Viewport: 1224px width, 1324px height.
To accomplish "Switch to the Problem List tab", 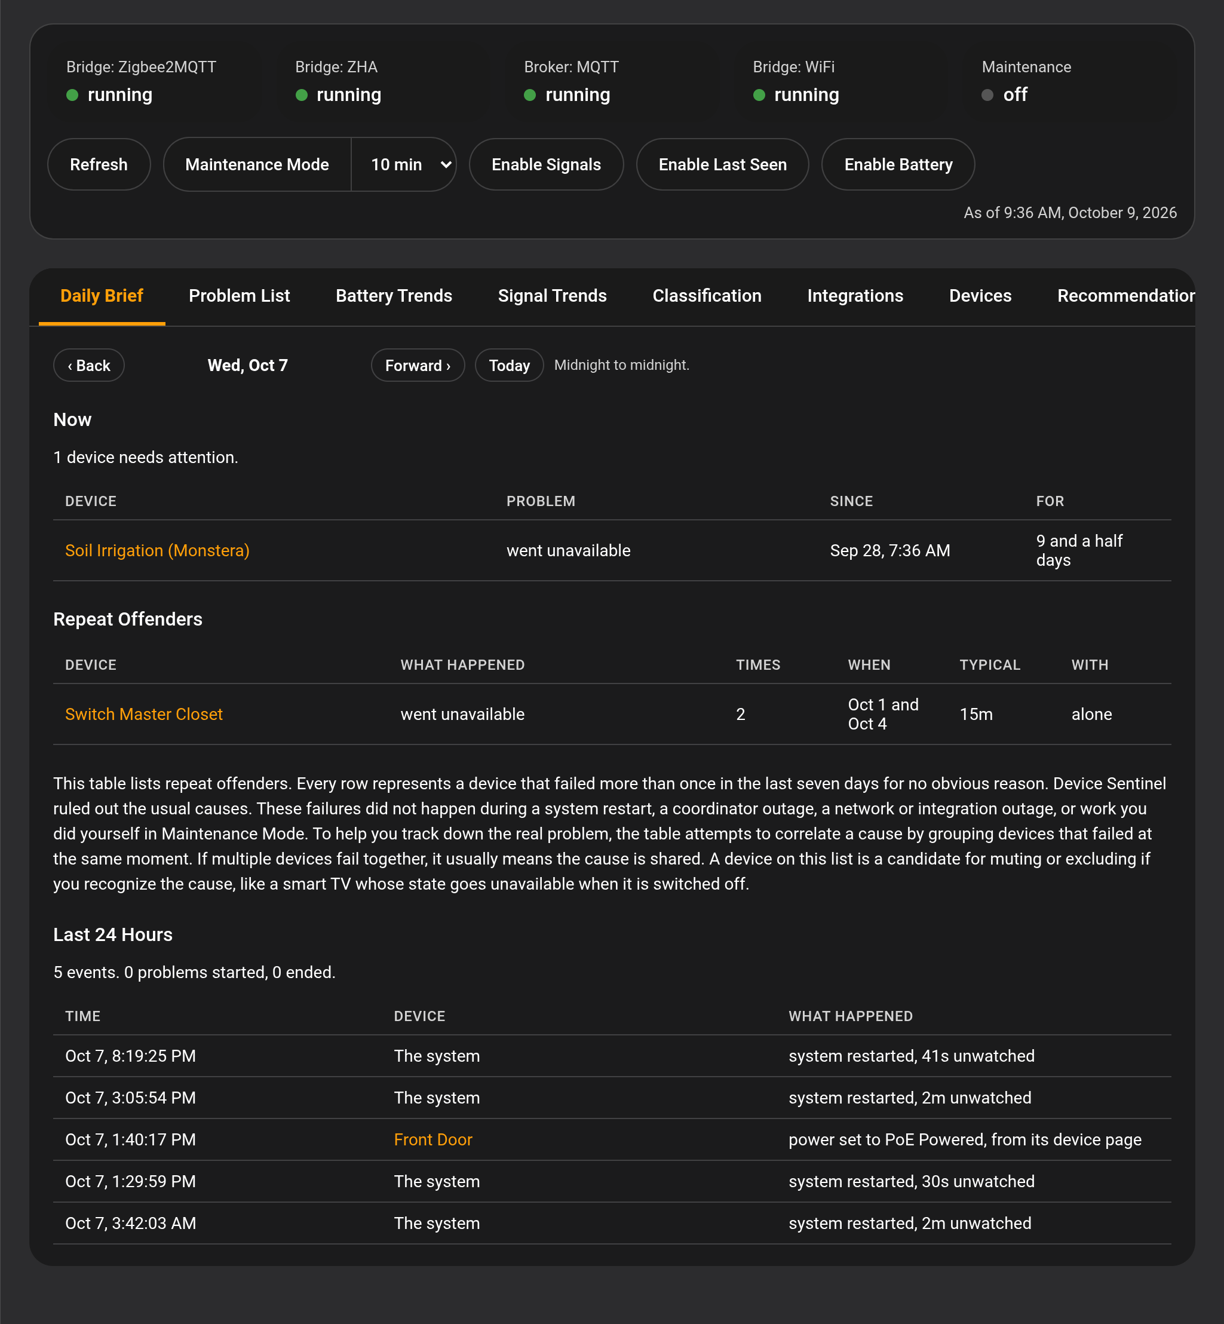I will 239,296.
